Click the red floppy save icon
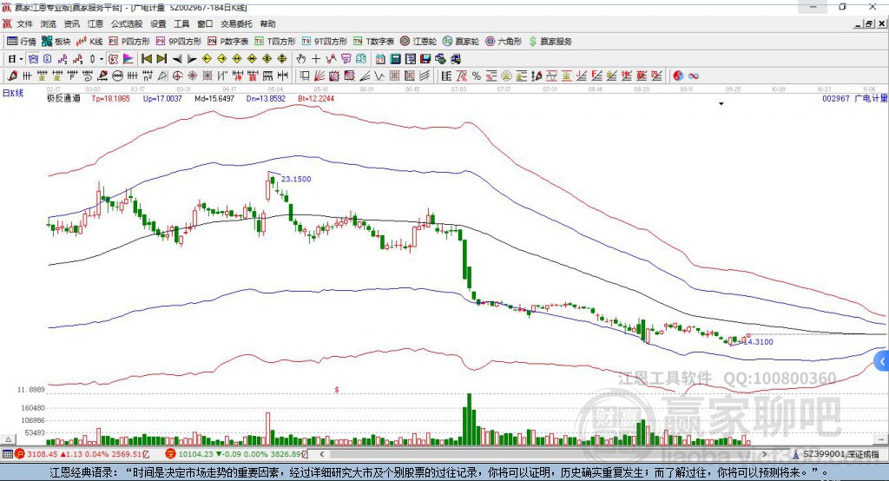Image resolution: width=889 pixels, height=481 pixels. click(x=425, y=59)
